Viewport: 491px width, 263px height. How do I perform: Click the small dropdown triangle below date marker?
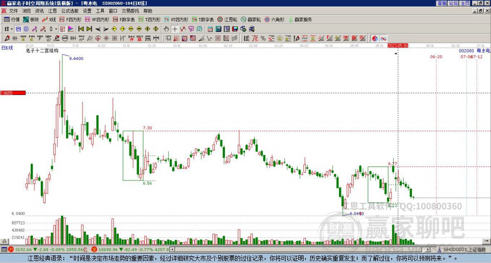click(396, 54)
